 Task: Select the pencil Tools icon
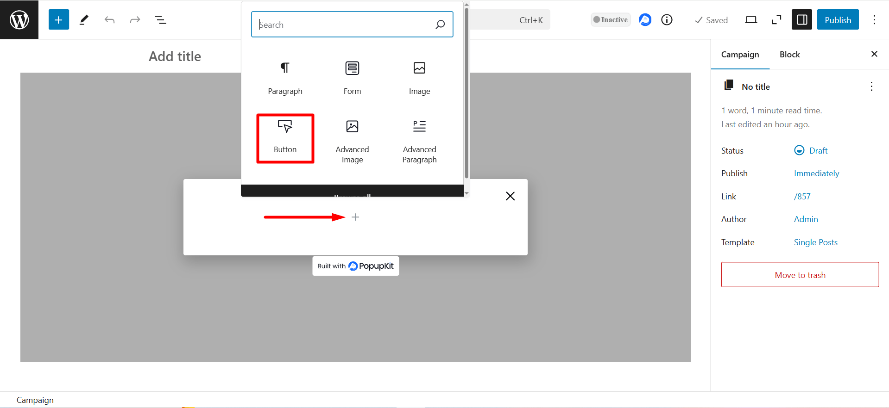84,20
